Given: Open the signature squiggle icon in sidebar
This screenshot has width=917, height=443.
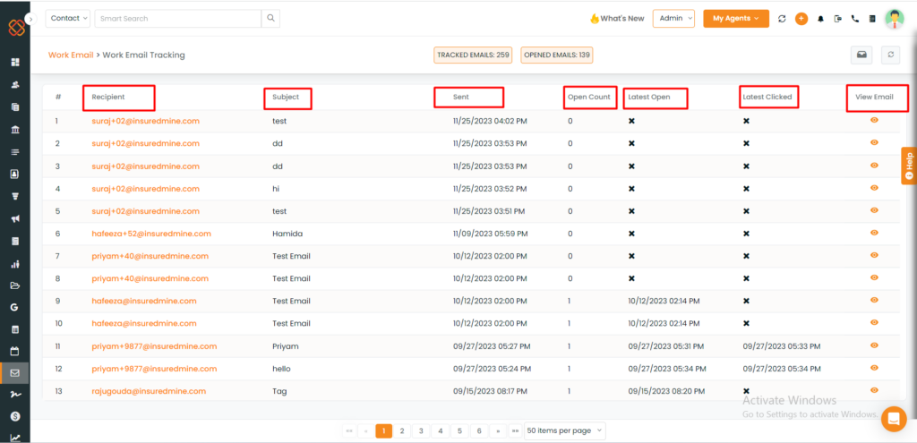Looking at the screenshot, I should pyautogui.click(x=15, y=395).
